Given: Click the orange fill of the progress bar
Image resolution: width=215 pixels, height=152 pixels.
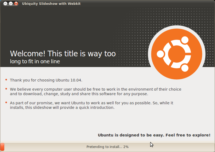Looking at the screenshot, I should coord(2,147).
